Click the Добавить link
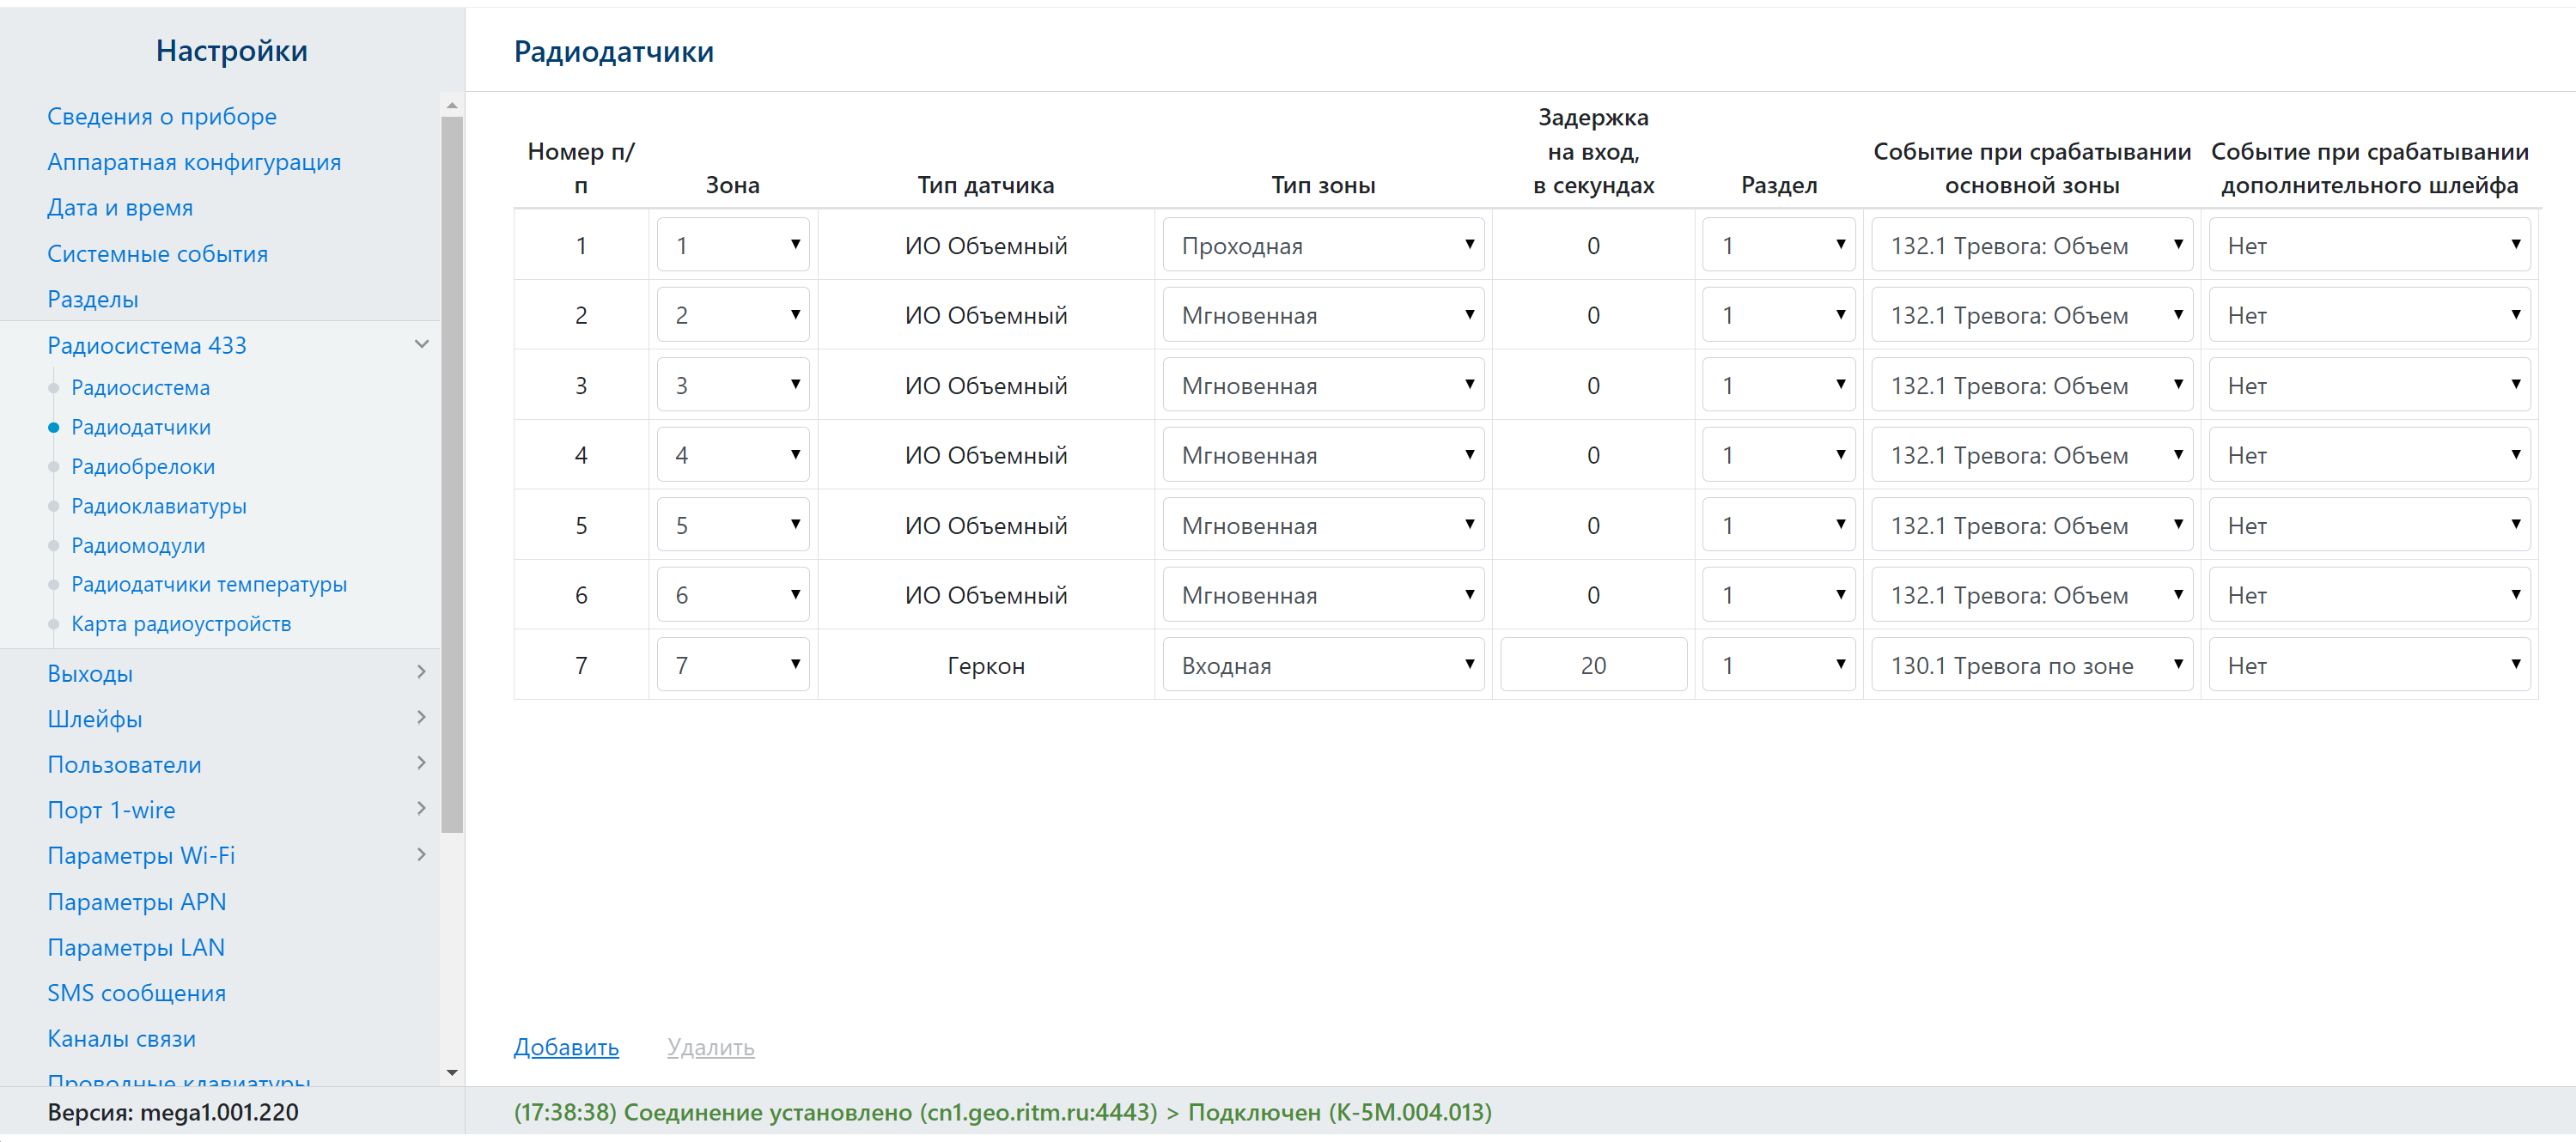 pos(566,1046)
